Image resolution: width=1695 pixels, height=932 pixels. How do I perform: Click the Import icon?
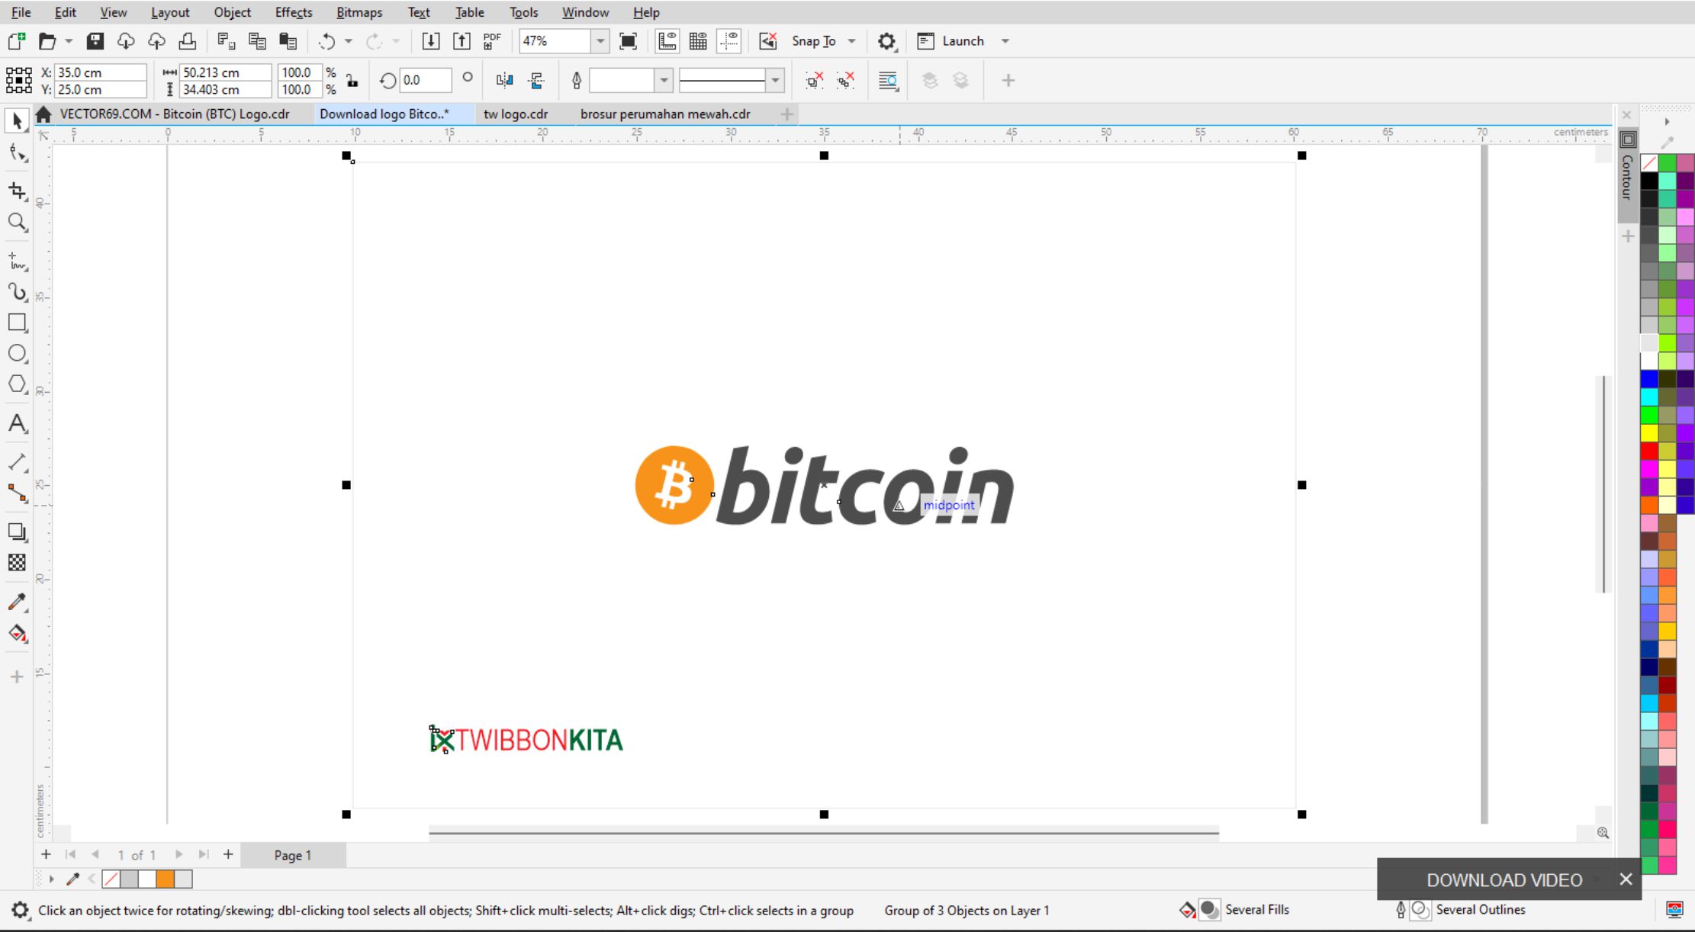pos(431,41)
